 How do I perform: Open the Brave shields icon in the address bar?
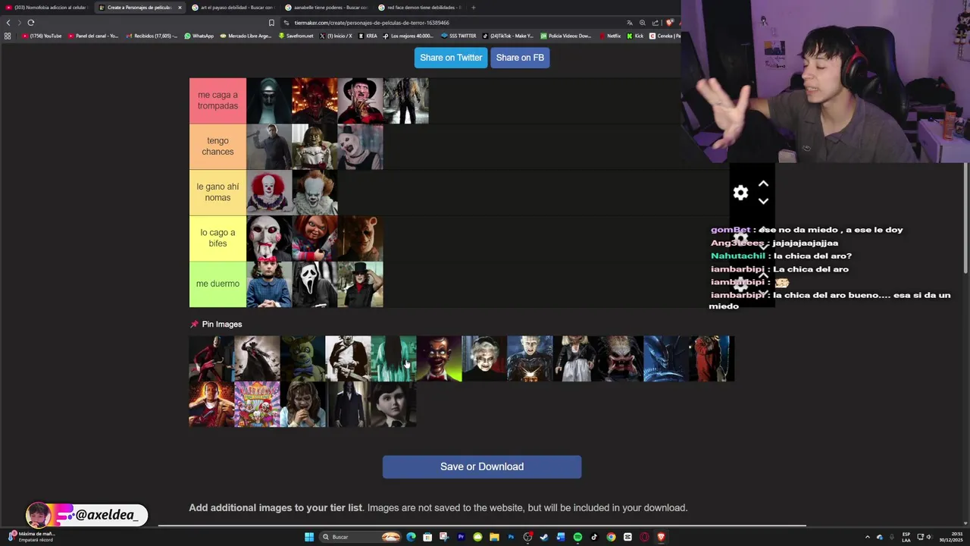click(669, 23)
